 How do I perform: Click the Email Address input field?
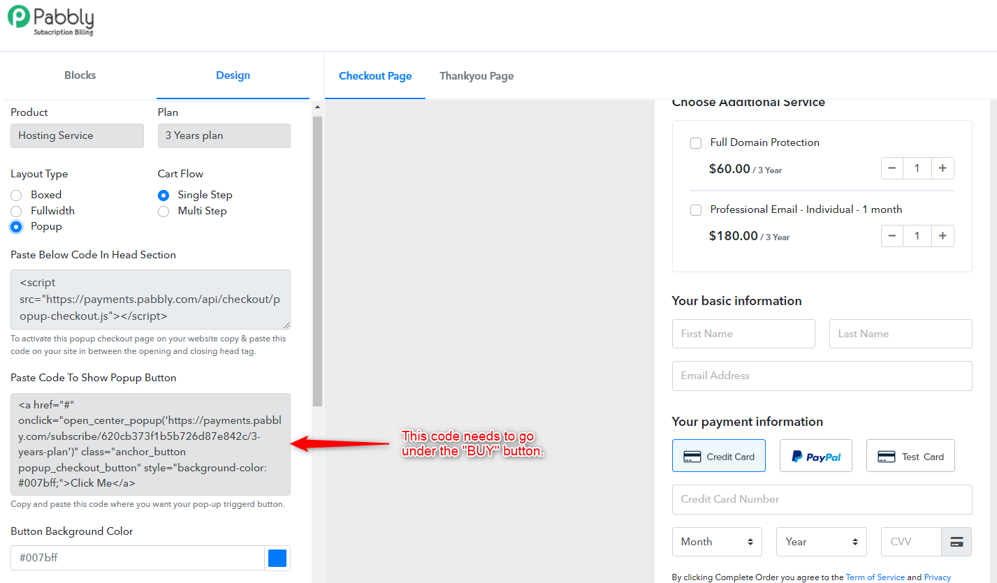click(x=822, y=376)
